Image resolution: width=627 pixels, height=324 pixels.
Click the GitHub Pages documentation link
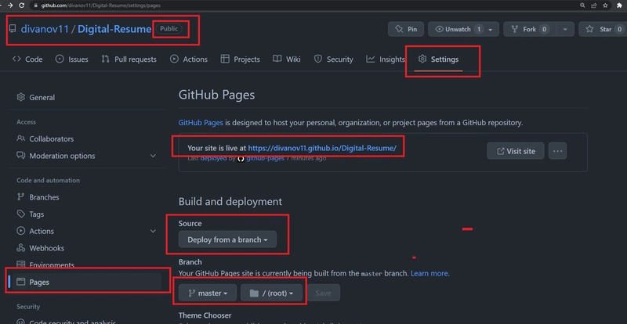tap(201, 123)
